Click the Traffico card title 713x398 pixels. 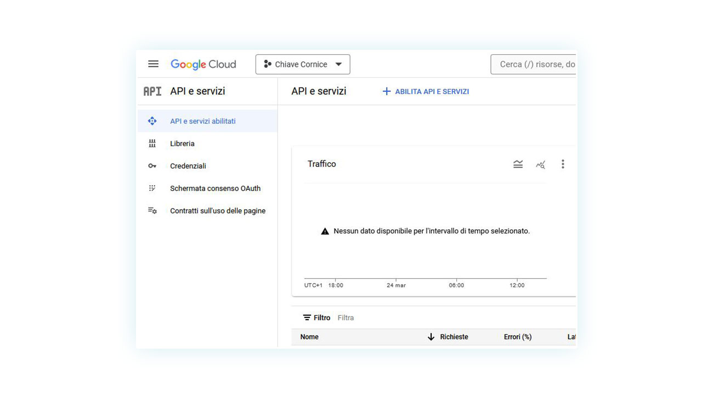(x=321, y=164)
